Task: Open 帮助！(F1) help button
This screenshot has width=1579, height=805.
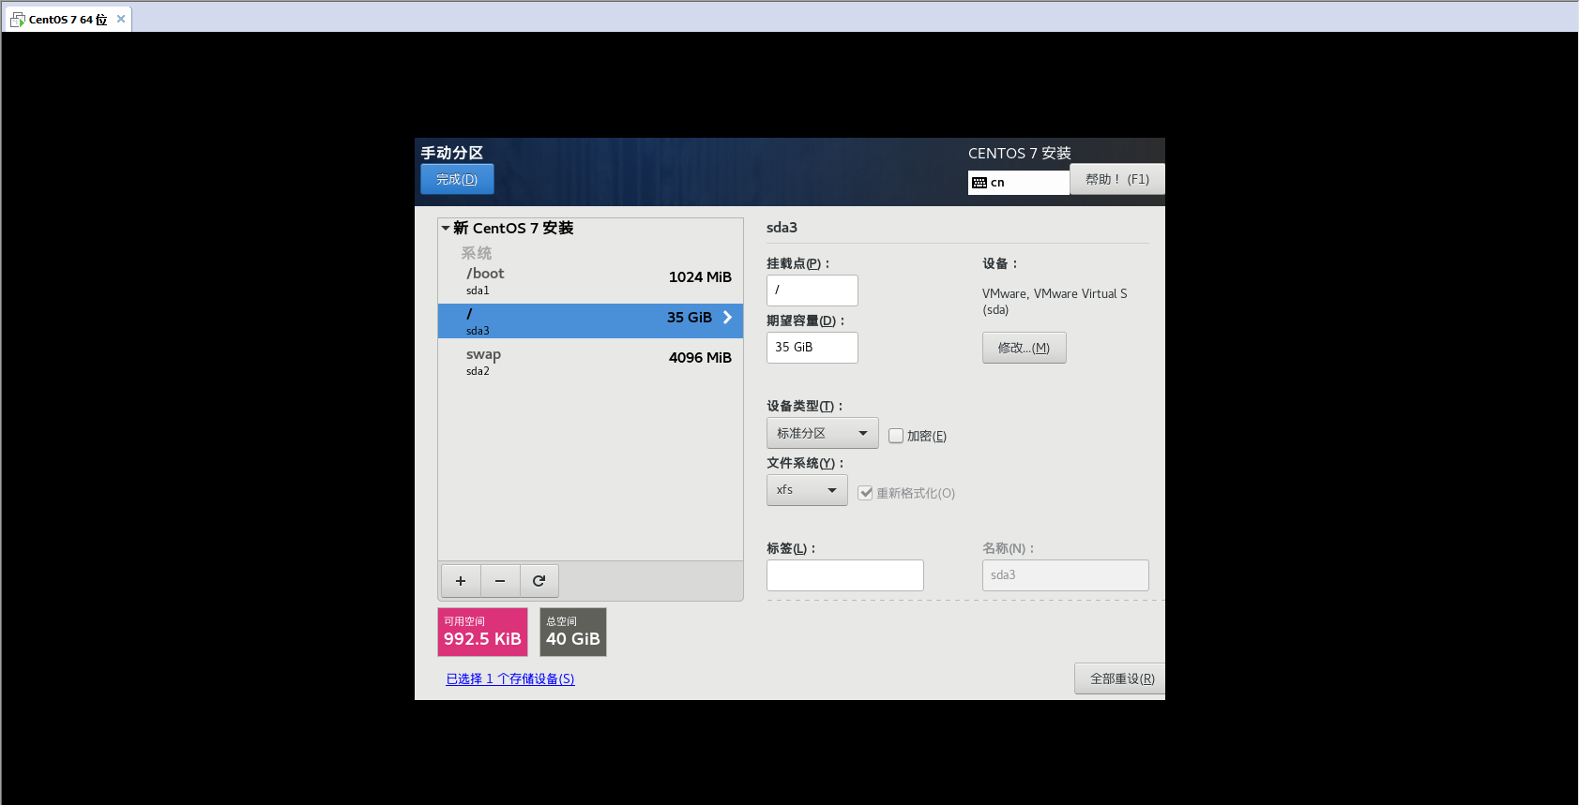Action: [1117, 179]
